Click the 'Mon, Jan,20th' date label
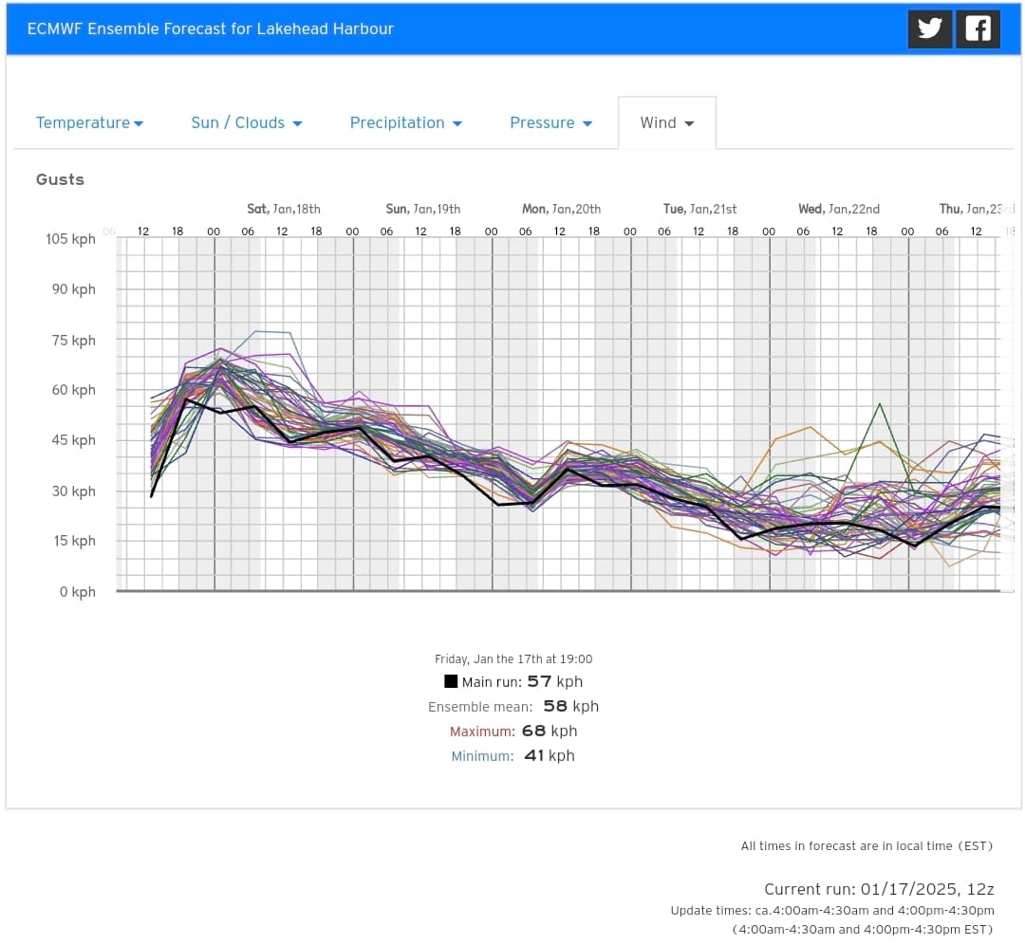Screen dimensions: 1025x945 (562, 209)
